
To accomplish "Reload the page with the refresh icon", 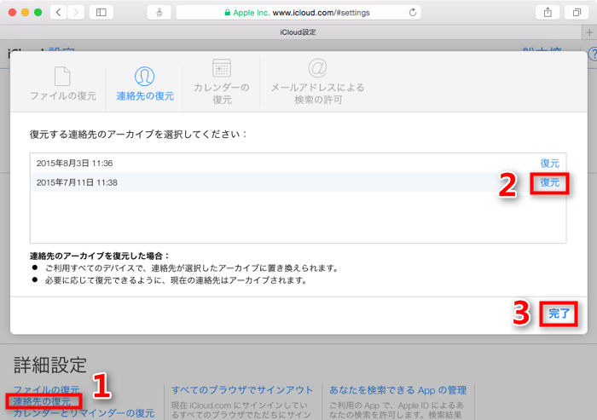I will click(x=413, y=13).
